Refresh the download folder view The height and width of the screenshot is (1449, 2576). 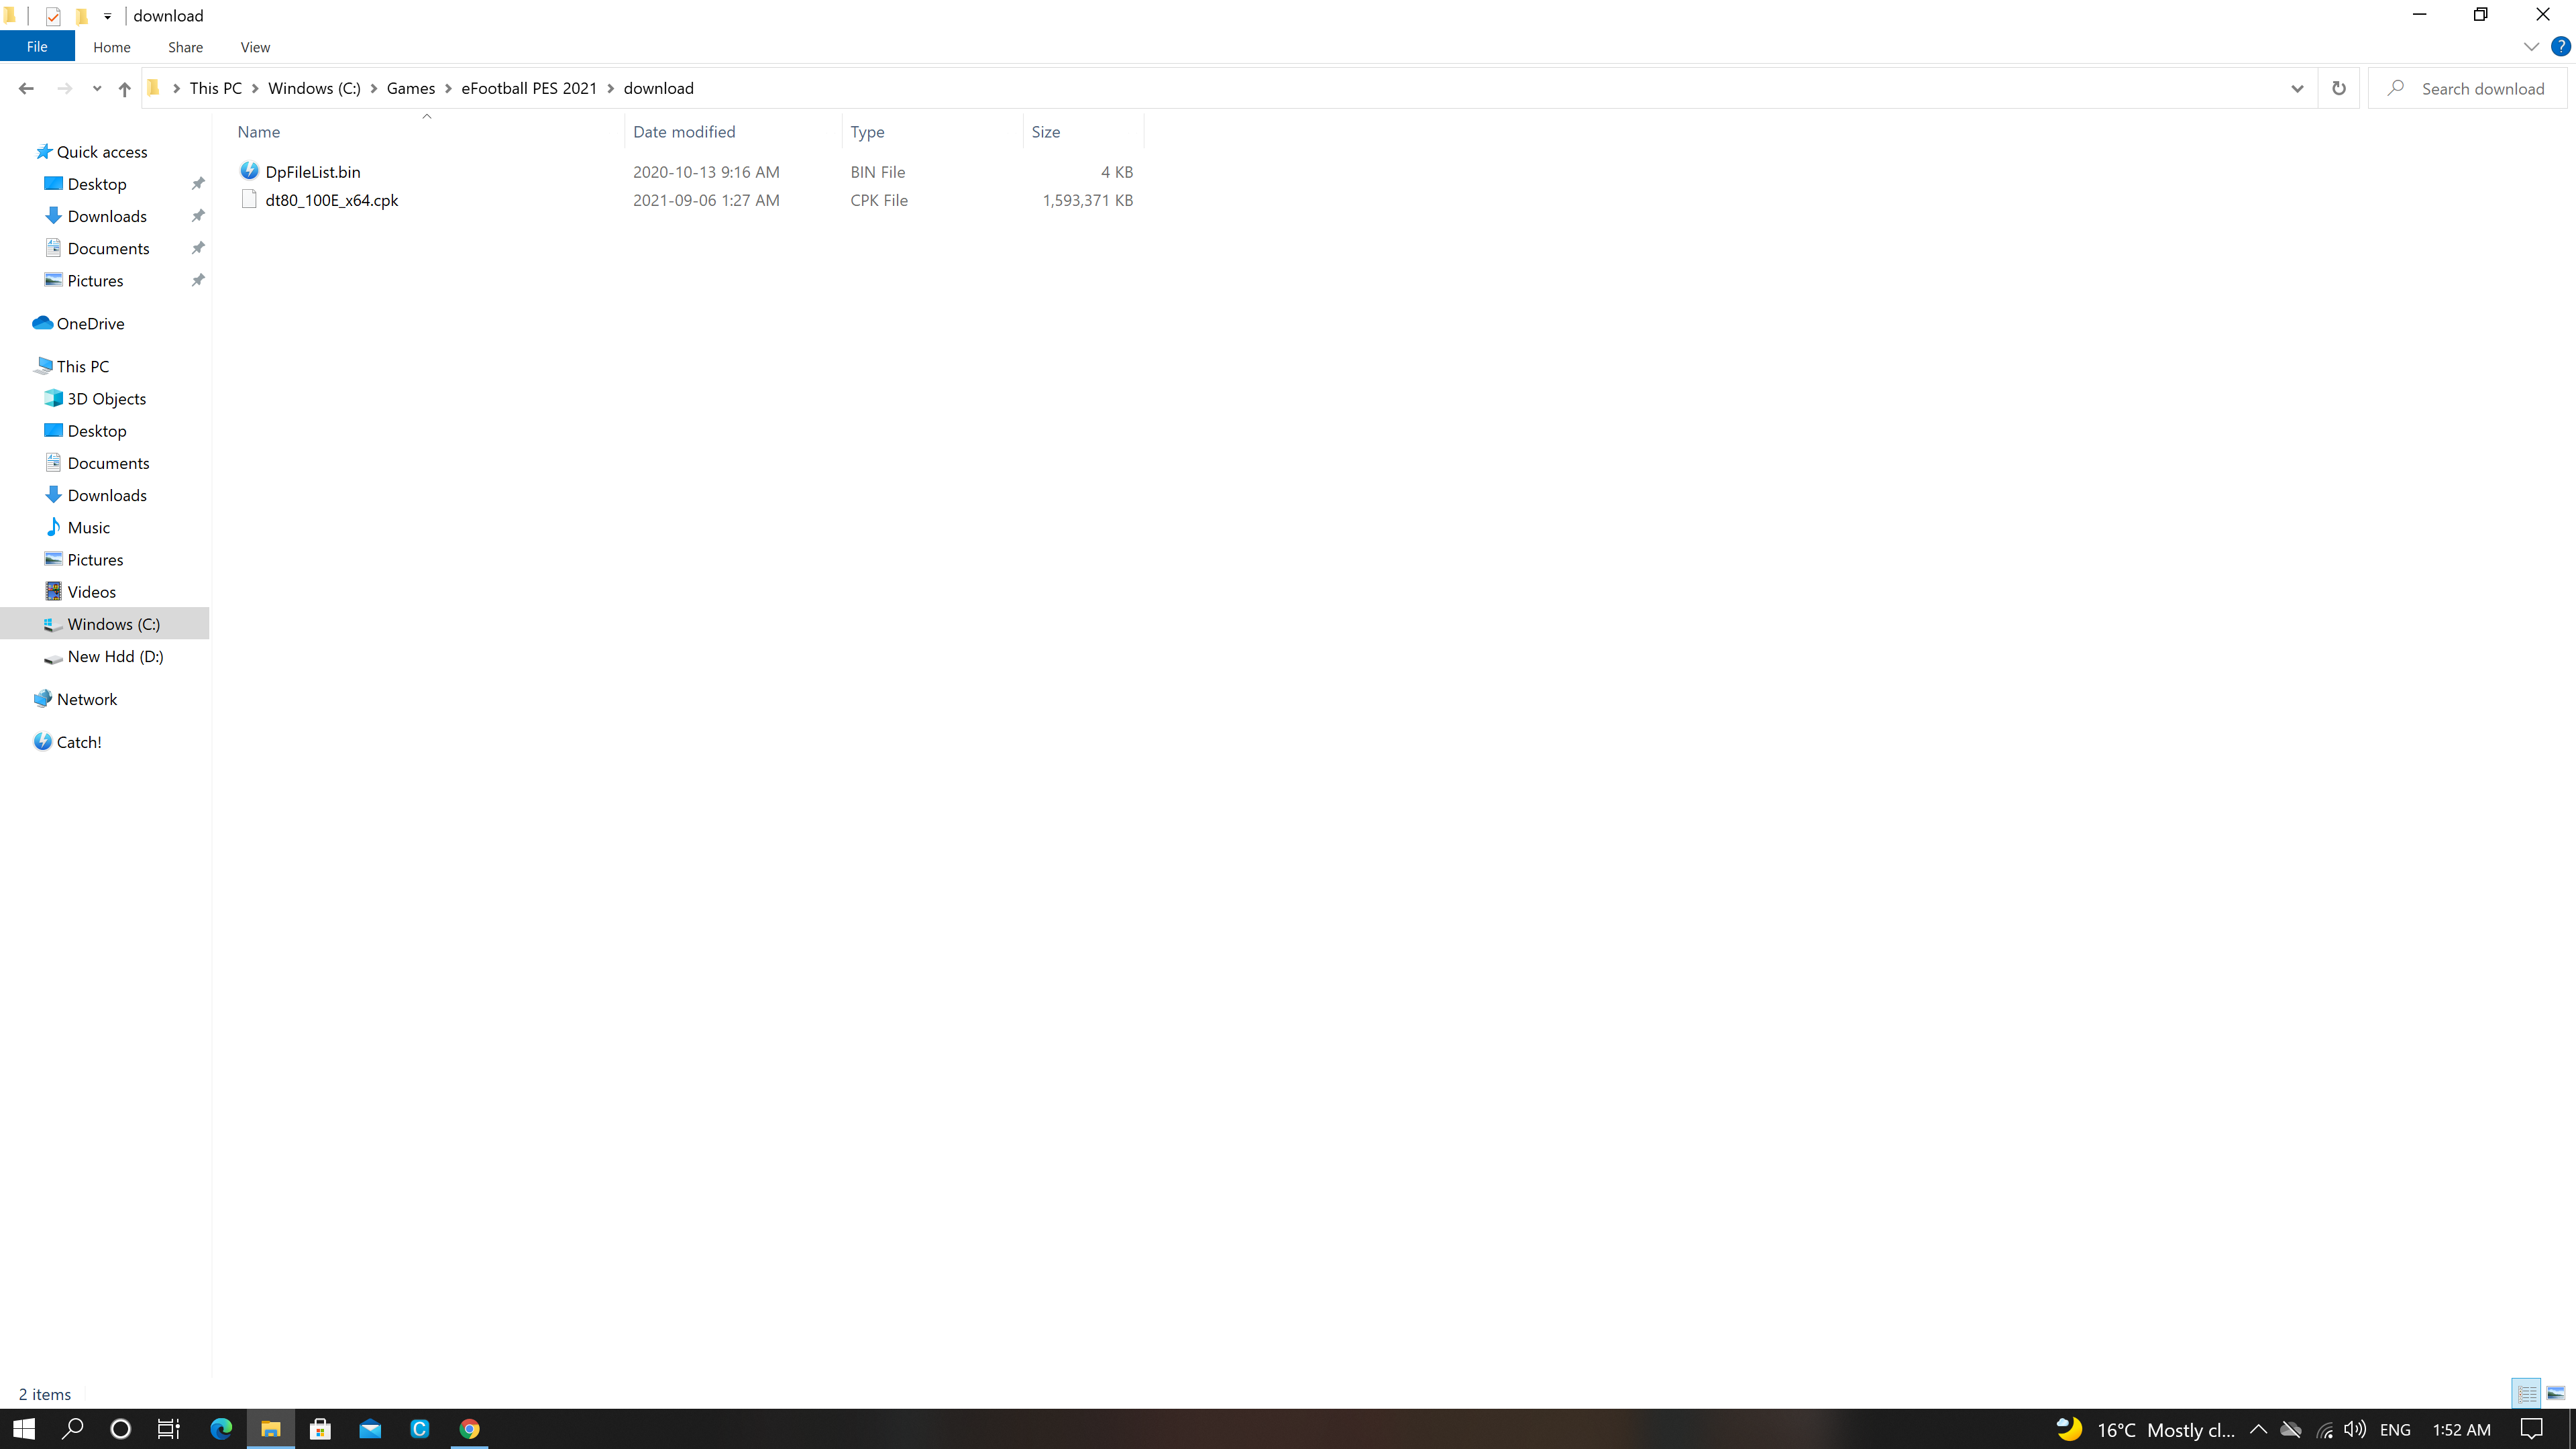(x=2338, y=88)
